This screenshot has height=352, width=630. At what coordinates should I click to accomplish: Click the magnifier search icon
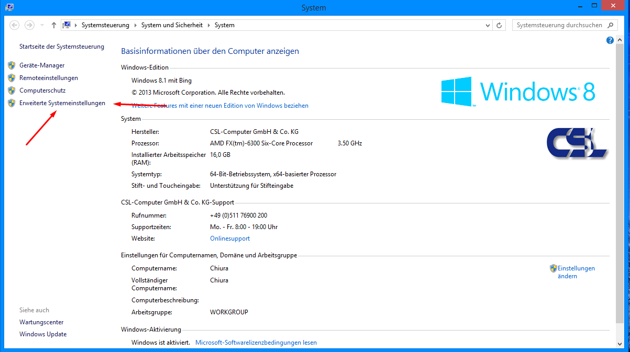click(611, 25)
